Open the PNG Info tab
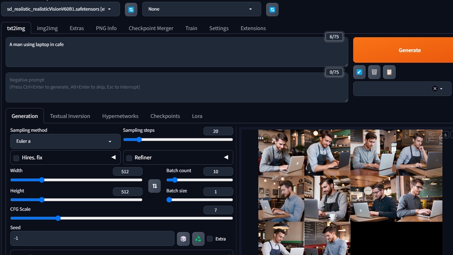This screenshot has height=255, width=453. point(106,28)
